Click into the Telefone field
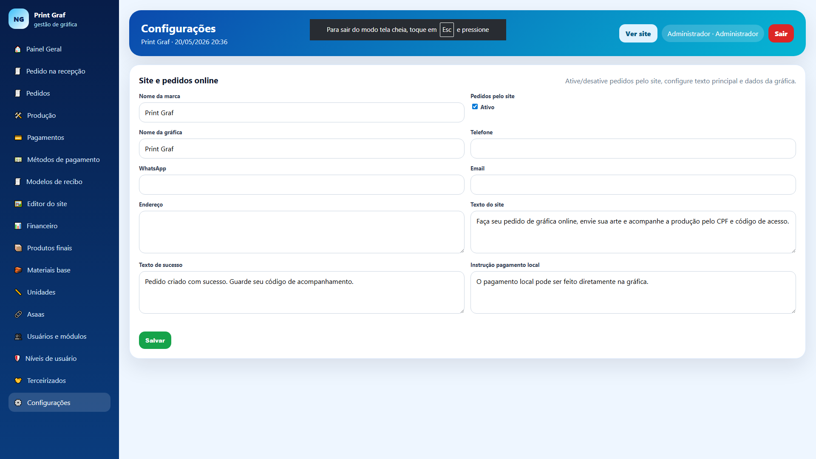The height and width of the screenshot is (459, 816). (x=633, y=149)
